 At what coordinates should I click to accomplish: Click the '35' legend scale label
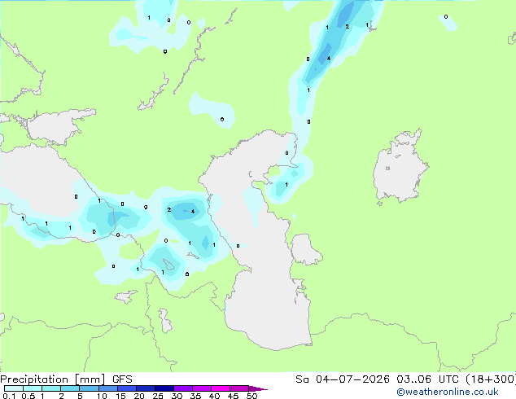pos(195,396)
